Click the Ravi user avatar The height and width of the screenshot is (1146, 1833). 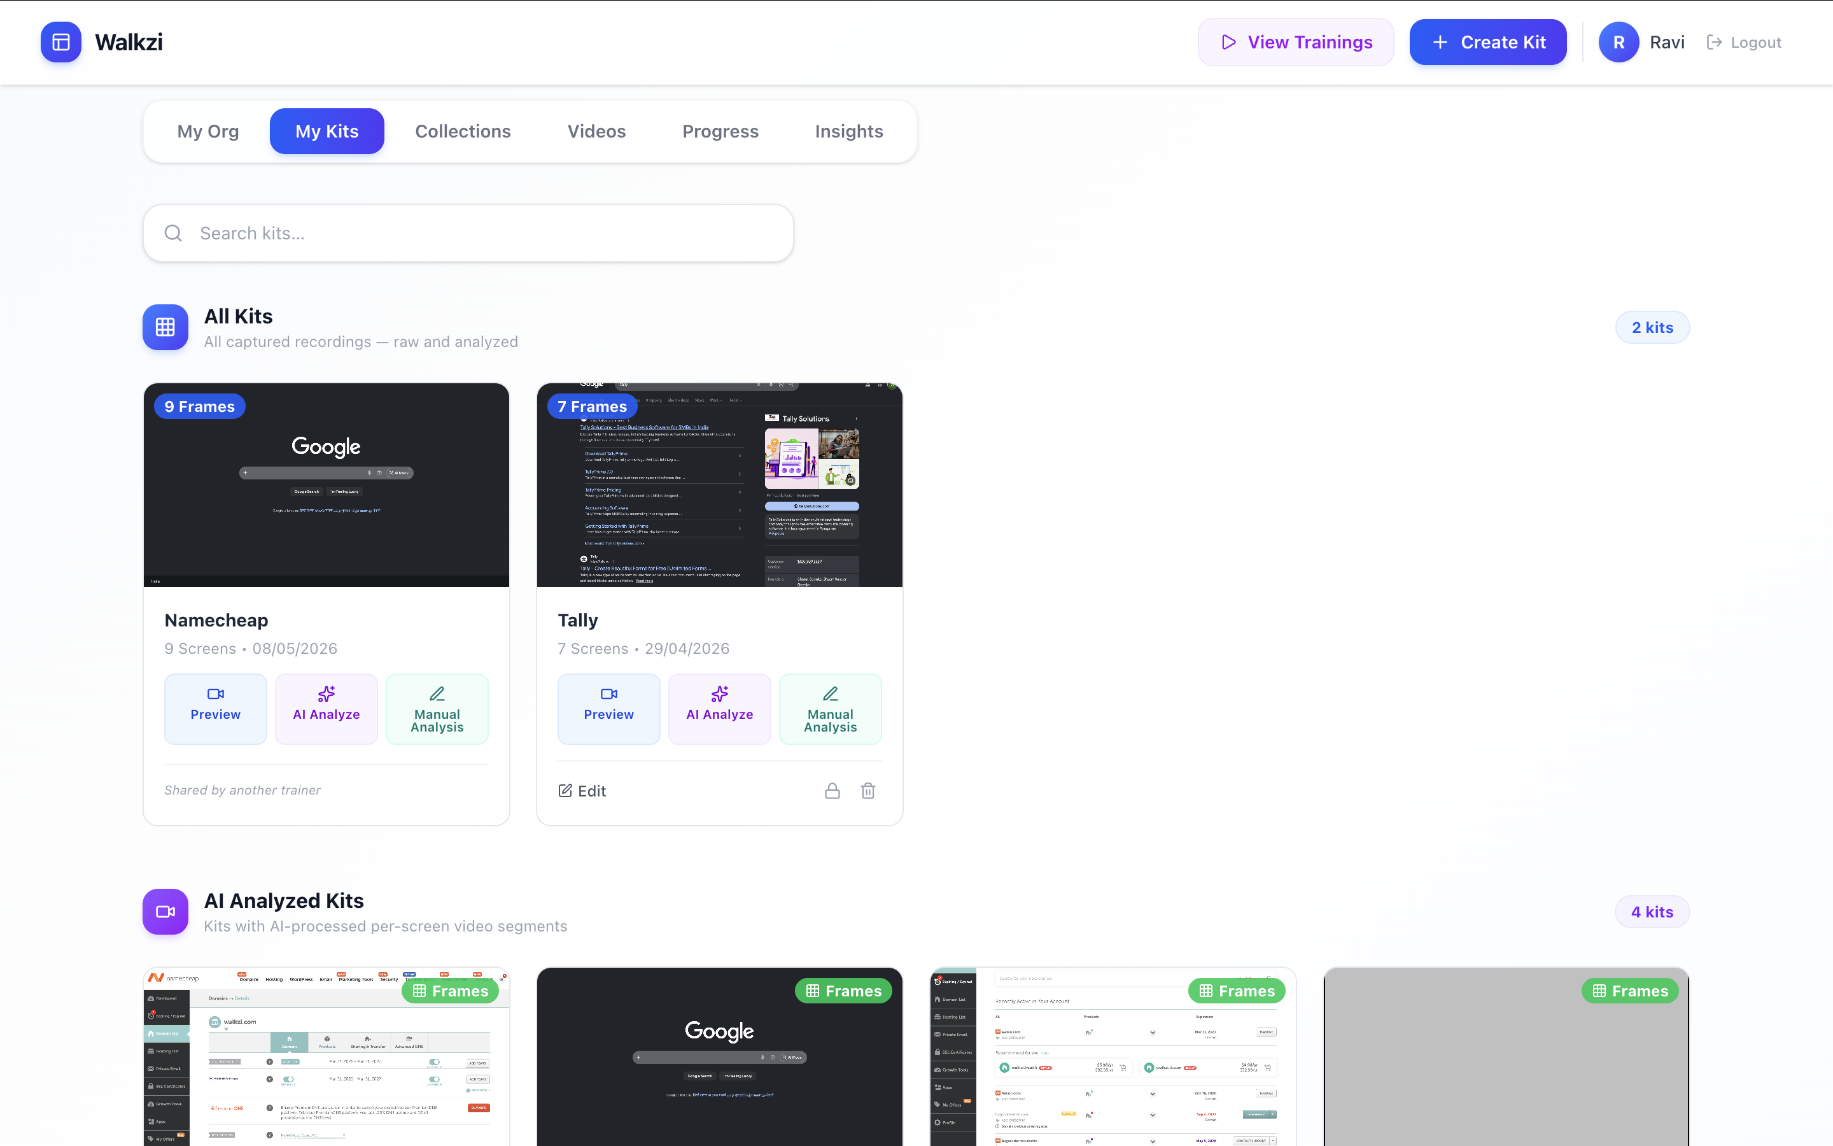(1619, 43)
